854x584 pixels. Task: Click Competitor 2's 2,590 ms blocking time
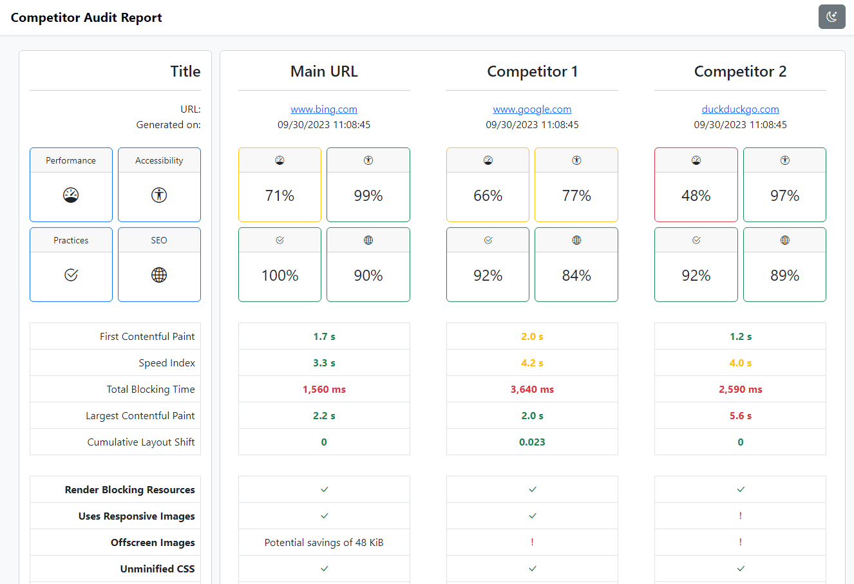[x=741, y=390]
